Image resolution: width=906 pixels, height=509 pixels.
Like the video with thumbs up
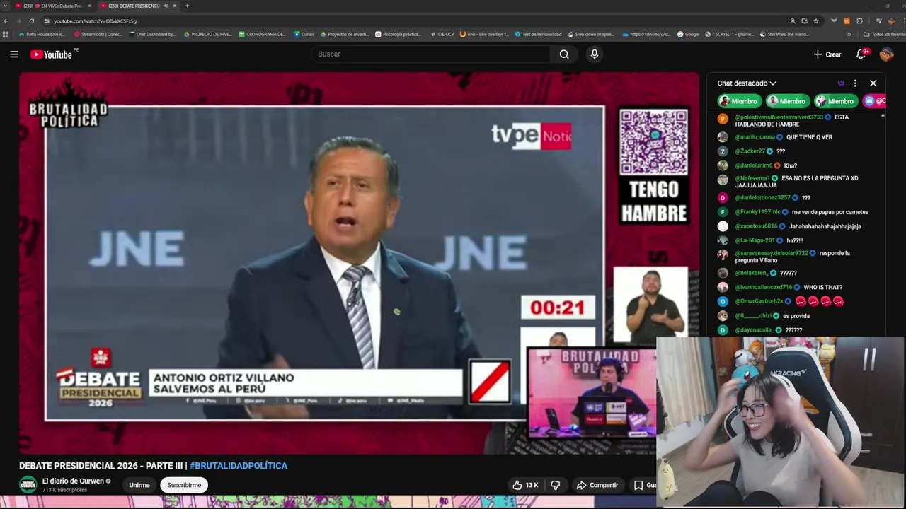526,485
